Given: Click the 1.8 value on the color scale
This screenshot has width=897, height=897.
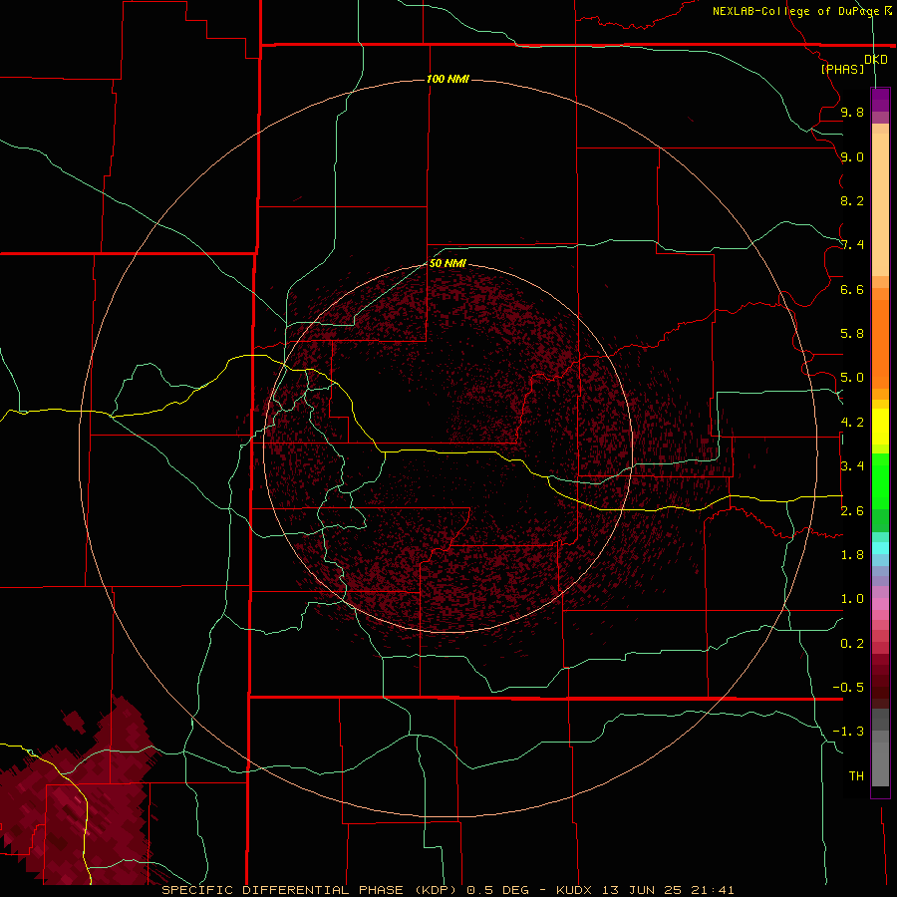Looking at the screenshot, I should (852, 555).
